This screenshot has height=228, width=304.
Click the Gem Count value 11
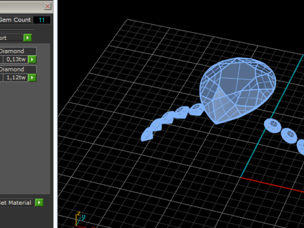tap(42, 20)
